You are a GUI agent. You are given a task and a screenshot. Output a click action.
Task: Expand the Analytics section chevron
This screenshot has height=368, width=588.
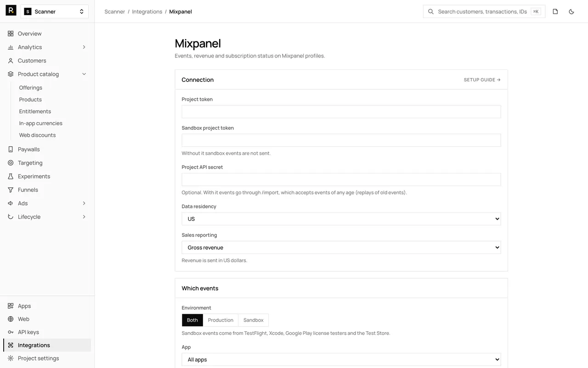click(x=84, y=47)
